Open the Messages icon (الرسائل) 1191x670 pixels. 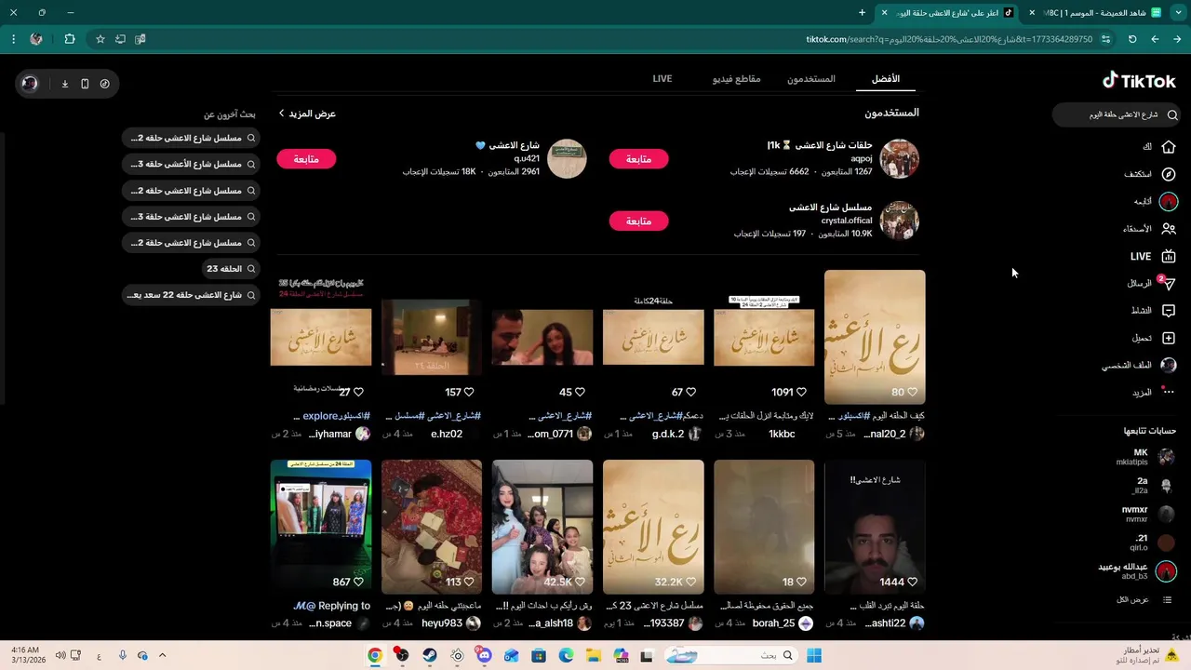point(1169,283)
